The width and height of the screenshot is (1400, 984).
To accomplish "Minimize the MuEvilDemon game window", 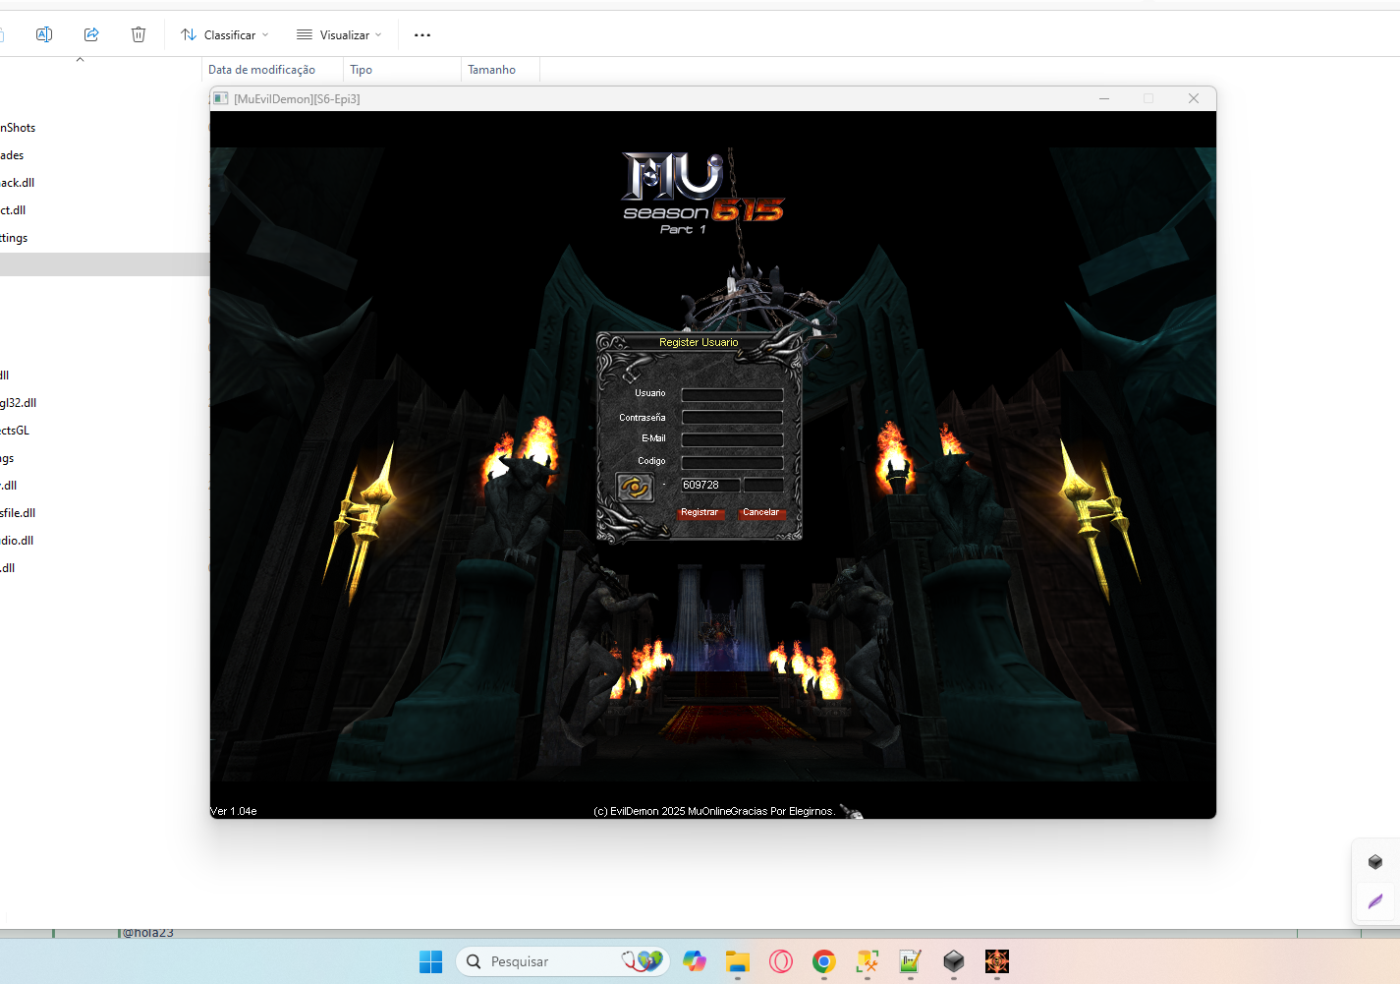I will click(1104, 98).
